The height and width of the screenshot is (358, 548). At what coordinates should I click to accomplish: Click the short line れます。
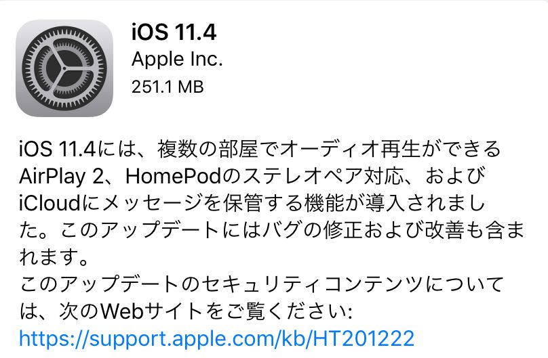point(54,257)
